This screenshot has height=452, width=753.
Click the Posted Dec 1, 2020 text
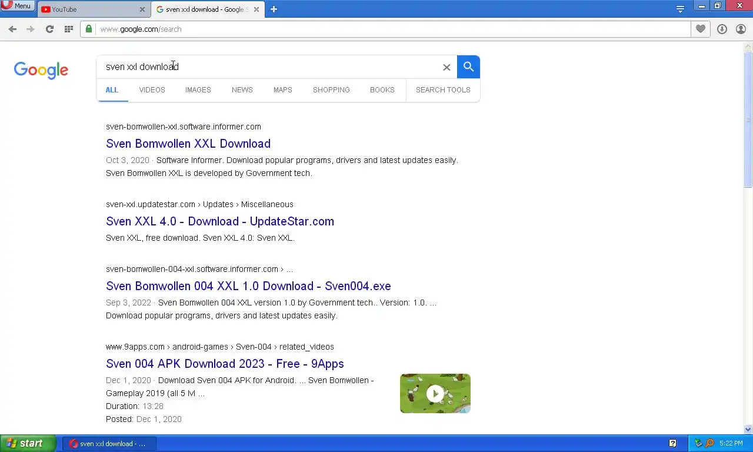(x=144, y=419)
